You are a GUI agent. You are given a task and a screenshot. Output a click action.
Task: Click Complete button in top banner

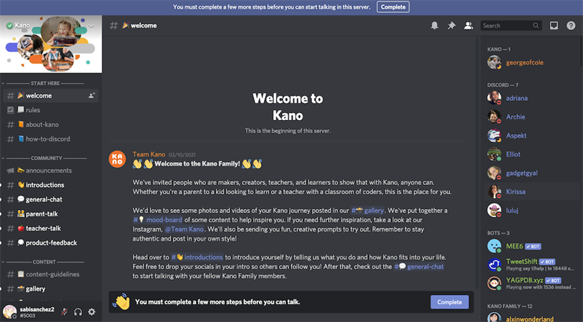pyautogui.click(x=393, y=6)
